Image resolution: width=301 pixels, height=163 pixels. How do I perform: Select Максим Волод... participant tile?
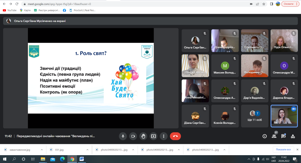pos(225,66)
